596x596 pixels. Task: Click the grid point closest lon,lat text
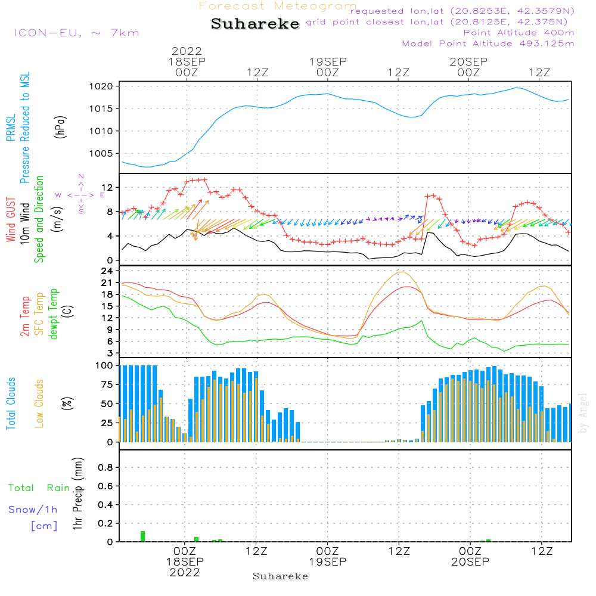(x=440, y=22)
